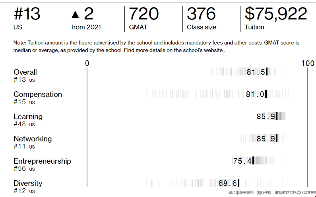The width and height of the screenshot is (316, 197).
Task: Click the Learning row 85.9 score marker
Action: point(277,116)
